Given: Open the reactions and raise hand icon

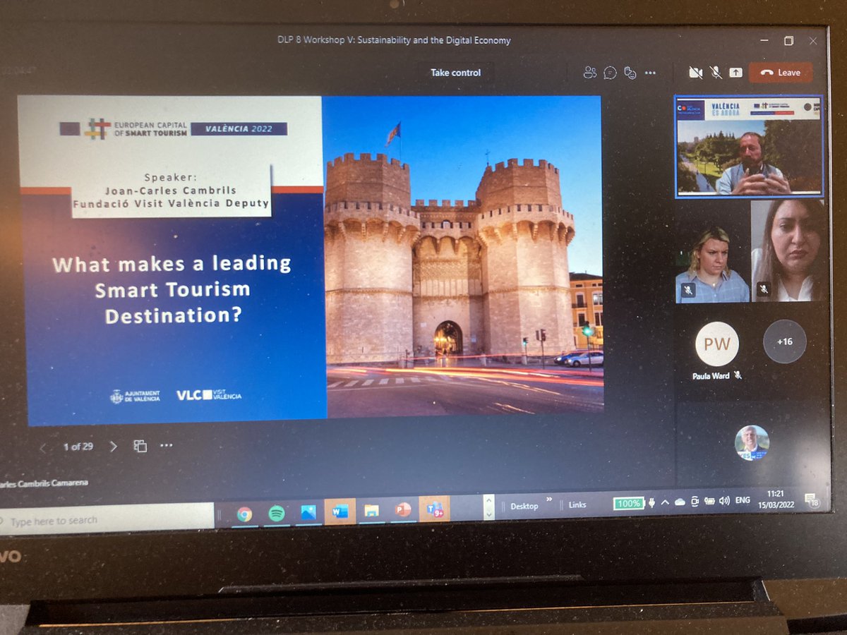Looking at the screenshot, I should point(630,72).
